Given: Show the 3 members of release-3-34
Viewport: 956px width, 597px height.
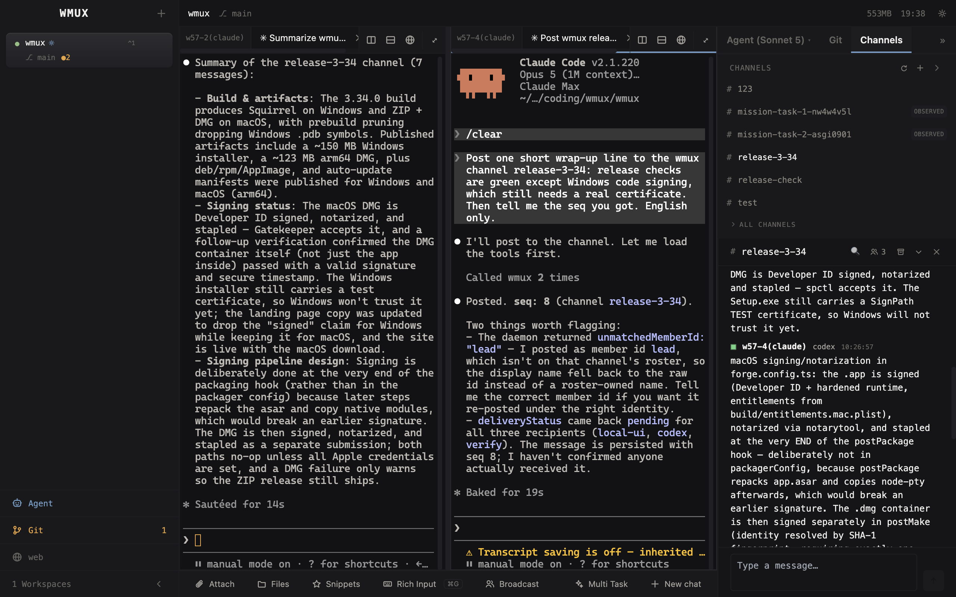Looking at the screenshot, I should pos(878,251).
